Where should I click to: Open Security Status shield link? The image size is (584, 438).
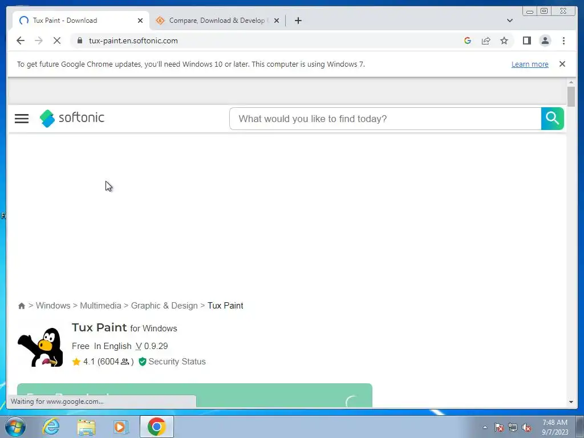tap(172, 362)
